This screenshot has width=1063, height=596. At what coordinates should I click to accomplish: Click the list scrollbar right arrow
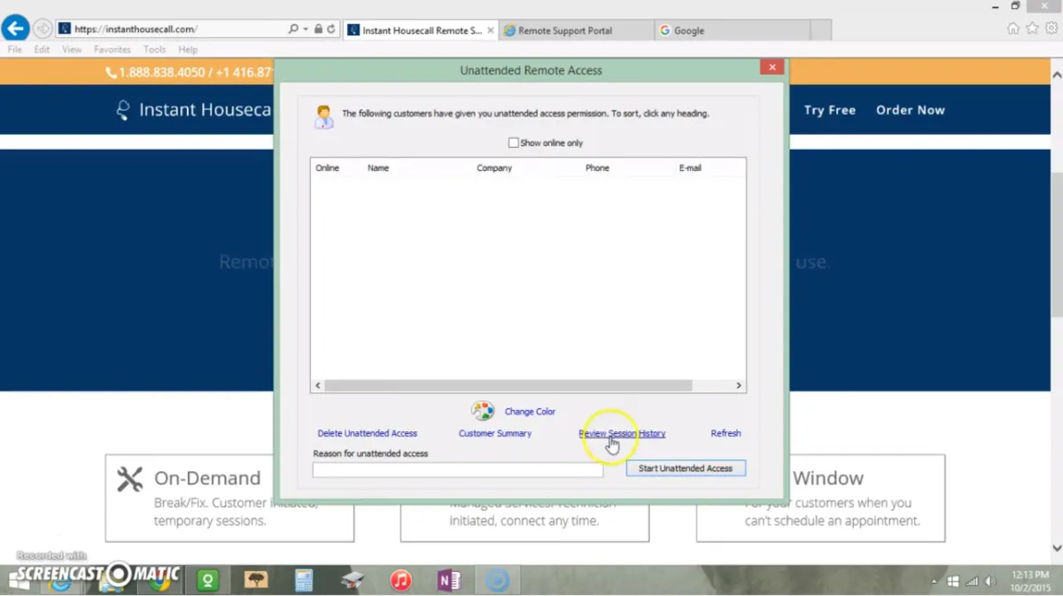click(739, 386)
